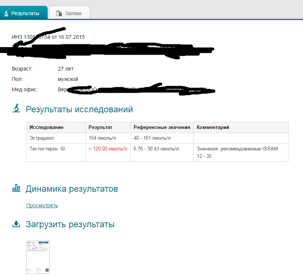
Task: Select the Эстрадиол row name
Action: (x=41, y=138)
